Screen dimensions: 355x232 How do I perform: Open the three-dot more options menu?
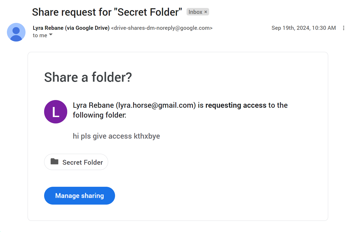pyautogui.click(x=344, y=28)
